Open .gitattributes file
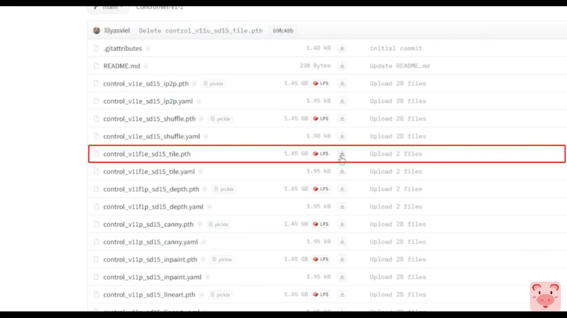The width and height of the screenshot is (567, 318). pos(122,49)
